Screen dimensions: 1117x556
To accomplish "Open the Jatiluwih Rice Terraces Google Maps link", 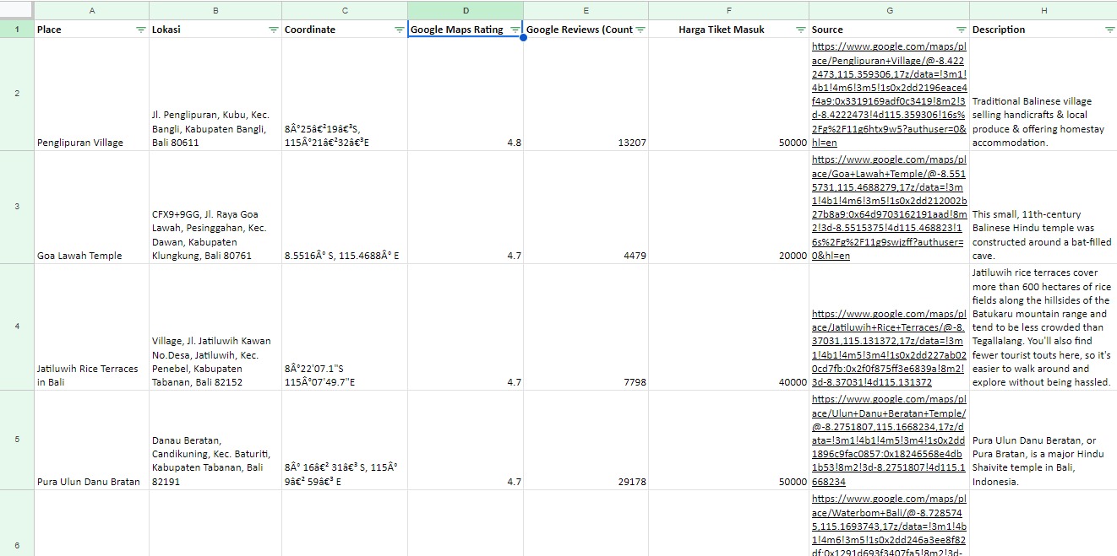I will click(x=889, y=348).
